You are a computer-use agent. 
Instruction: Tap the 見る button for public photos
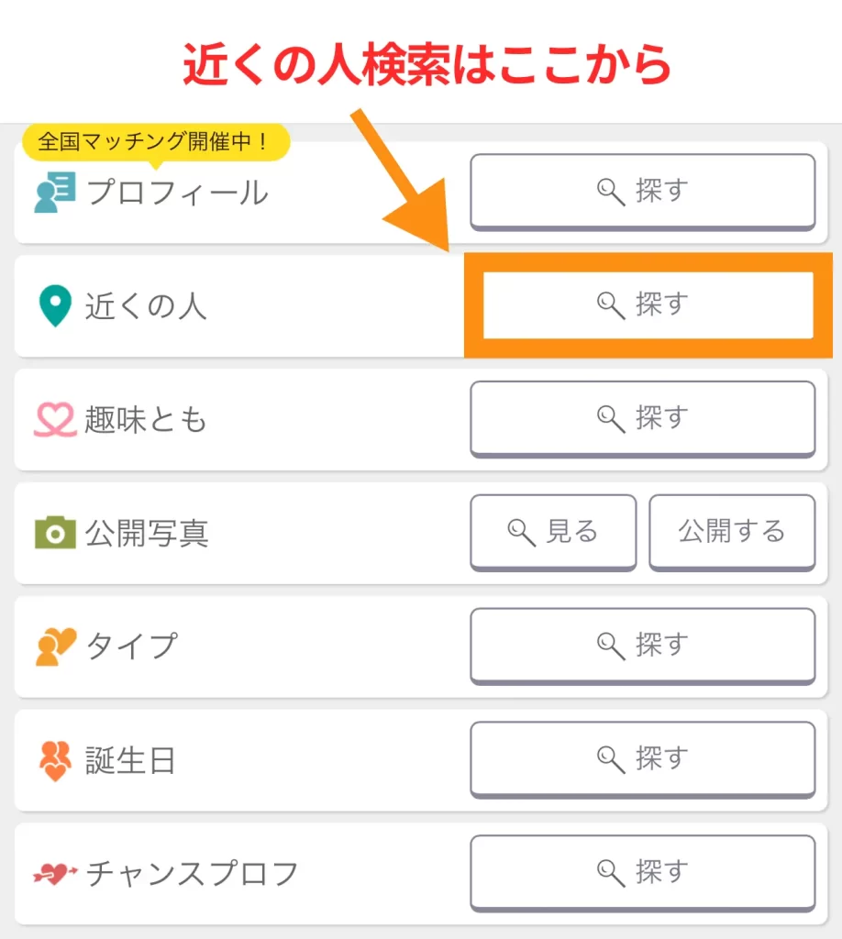(553, 532)
